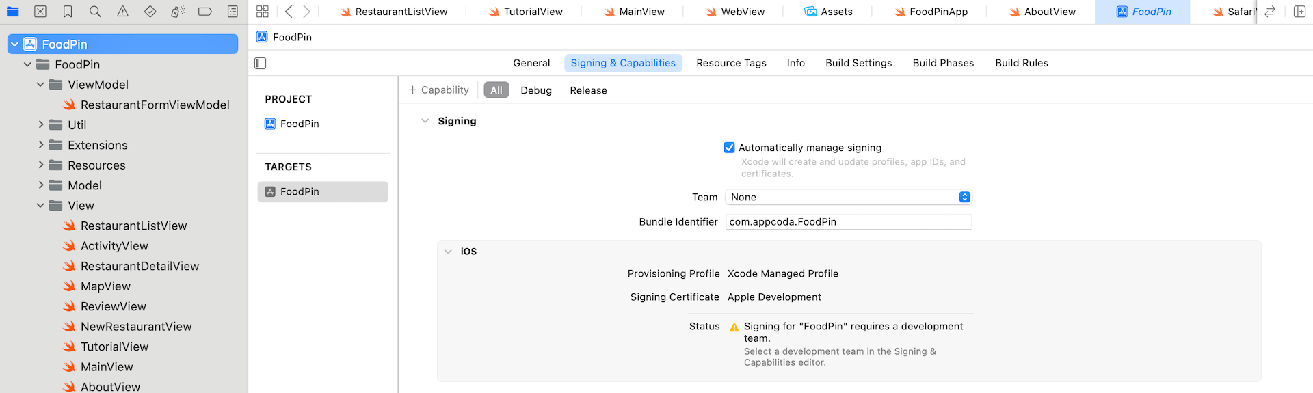Collapse the Signing section
This screenshot has height=393, width=1313.
click(x=425, y=121)
